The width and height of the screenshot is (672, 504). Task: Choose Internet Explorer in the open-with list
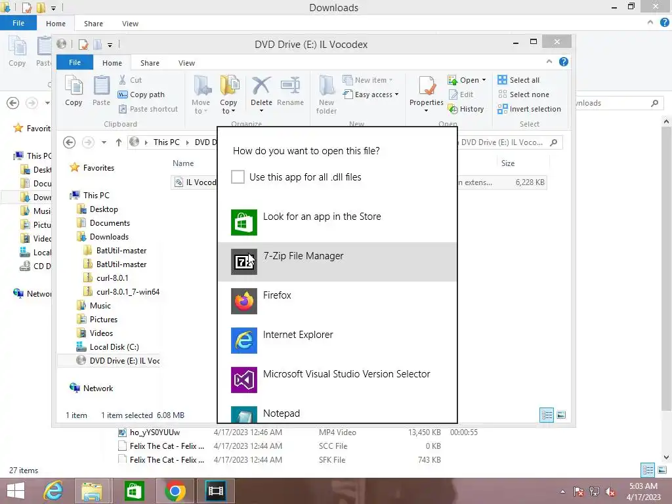click(337, 341)
